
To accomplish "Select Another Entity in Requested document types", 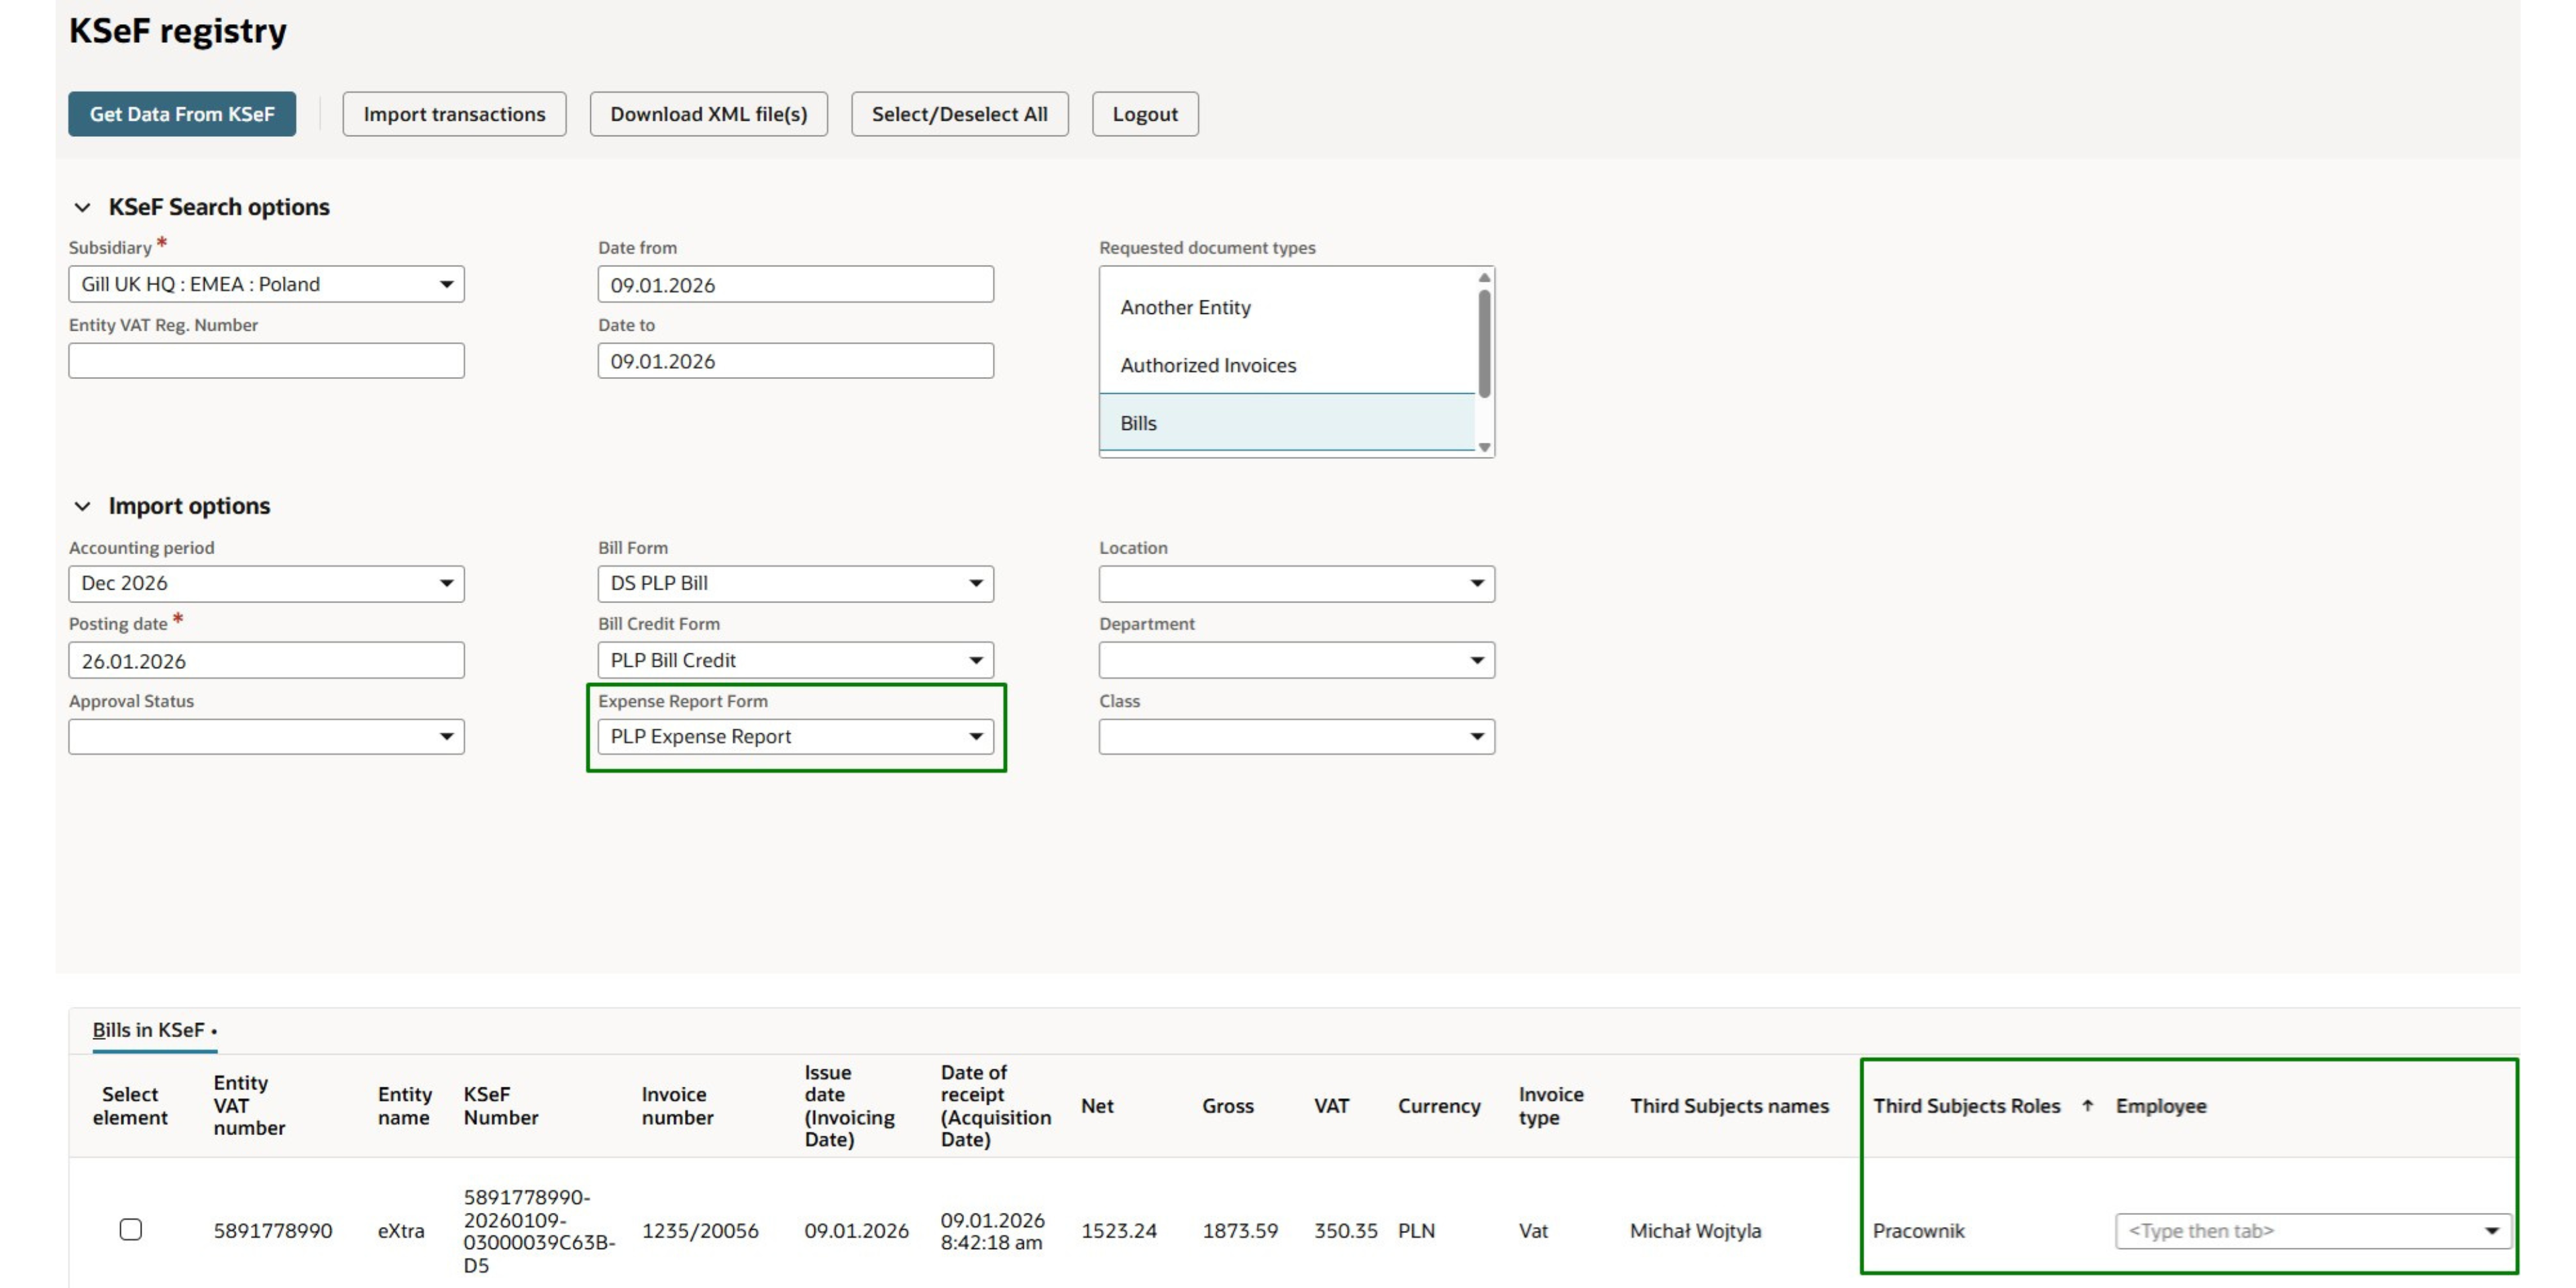I will tap(1186, 307).
